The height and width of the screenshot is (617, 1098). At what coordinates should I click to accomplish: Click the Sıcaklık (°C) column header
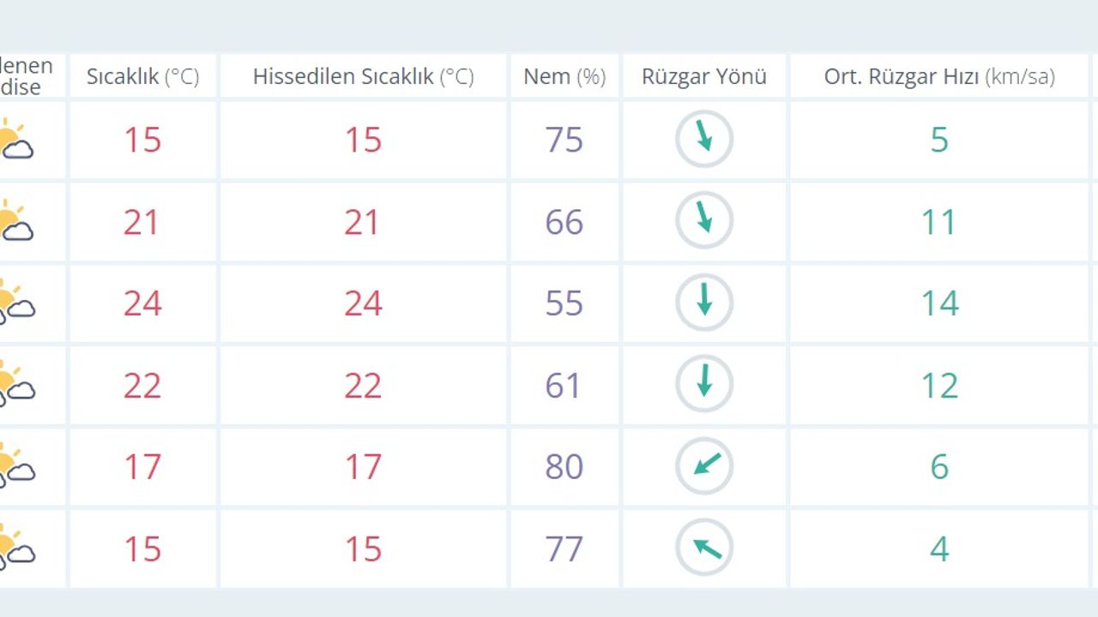click(x=142, y=76)
